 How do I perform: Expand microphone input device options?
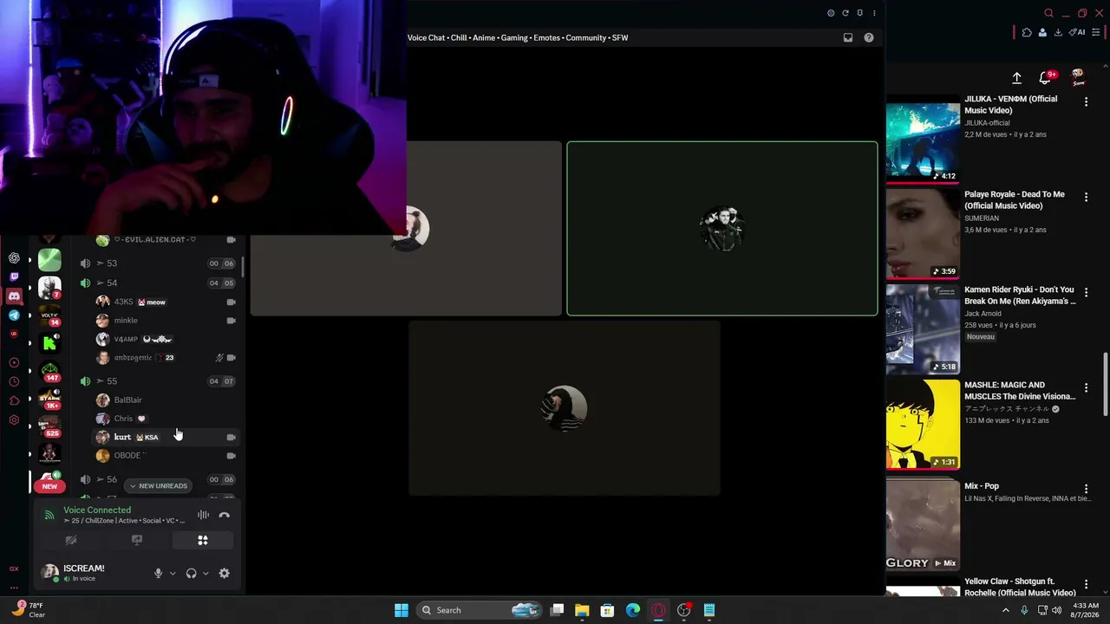(x=173, y=573)
